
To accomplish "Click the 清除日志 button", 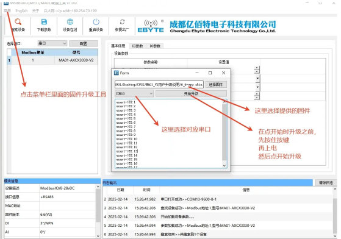I will click(326, 183).
